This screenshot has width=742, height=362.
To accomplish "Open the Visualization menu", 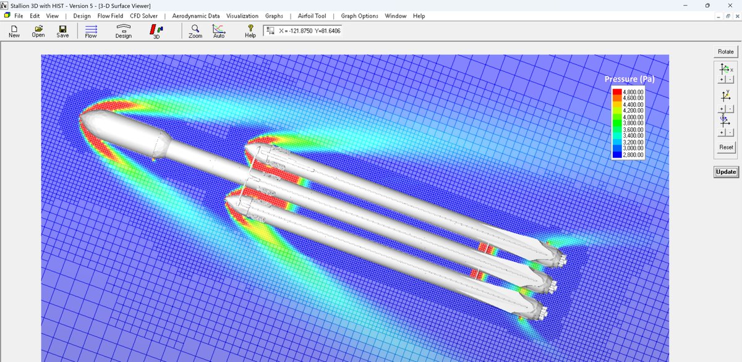I will 242,15.
